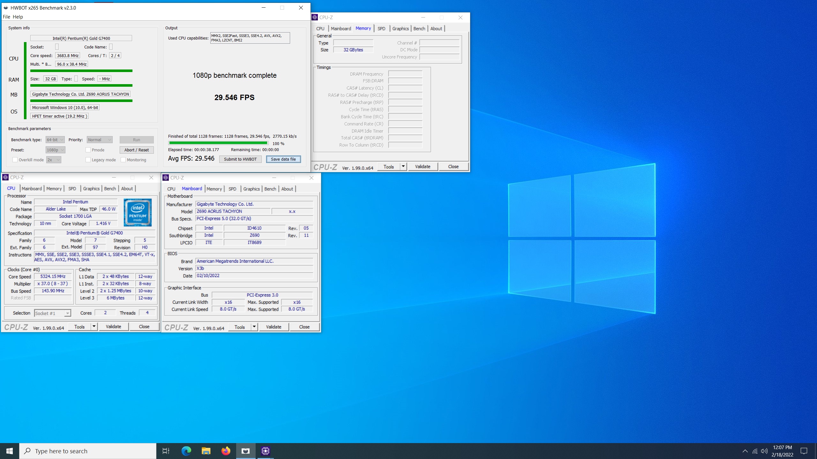
Task: Expand Tools arrow in Memory window
Action: coord(403,166)
